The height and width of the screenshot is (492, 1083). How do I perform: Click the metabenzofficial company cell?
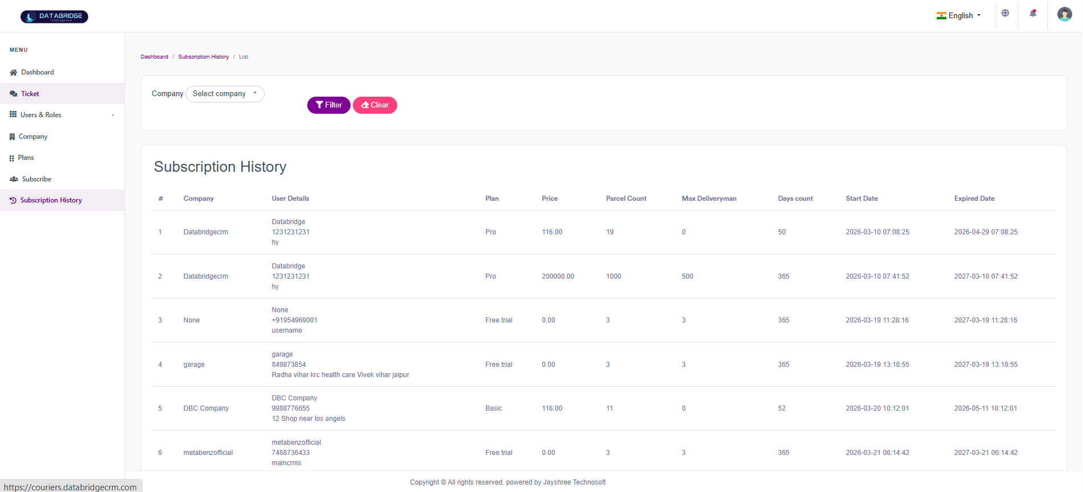pyautogui.click(x=208, y=453)
